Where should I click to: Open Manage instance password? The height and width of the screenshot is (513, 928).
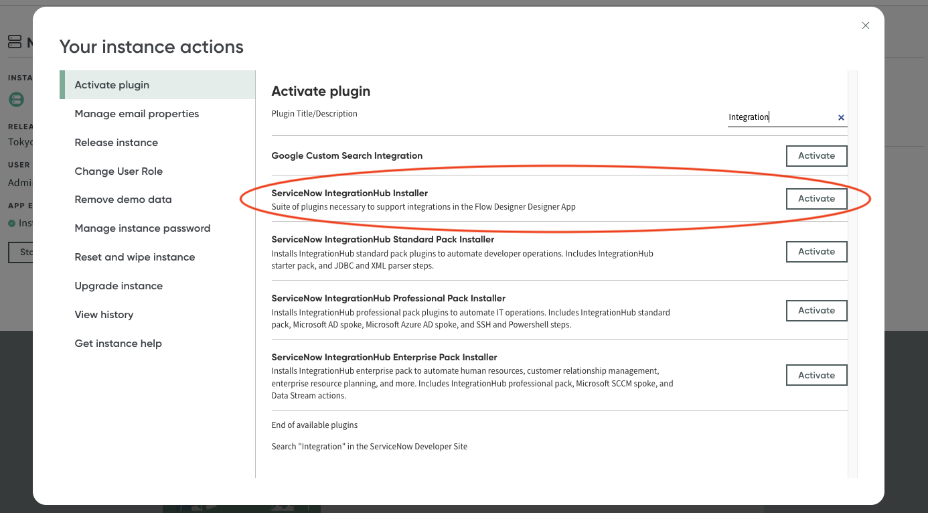coord(143,228)
